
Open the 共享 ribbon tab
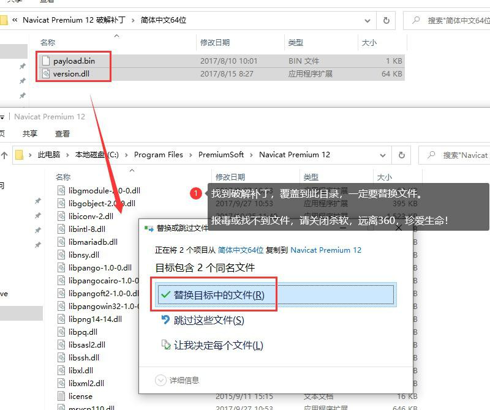30,133
